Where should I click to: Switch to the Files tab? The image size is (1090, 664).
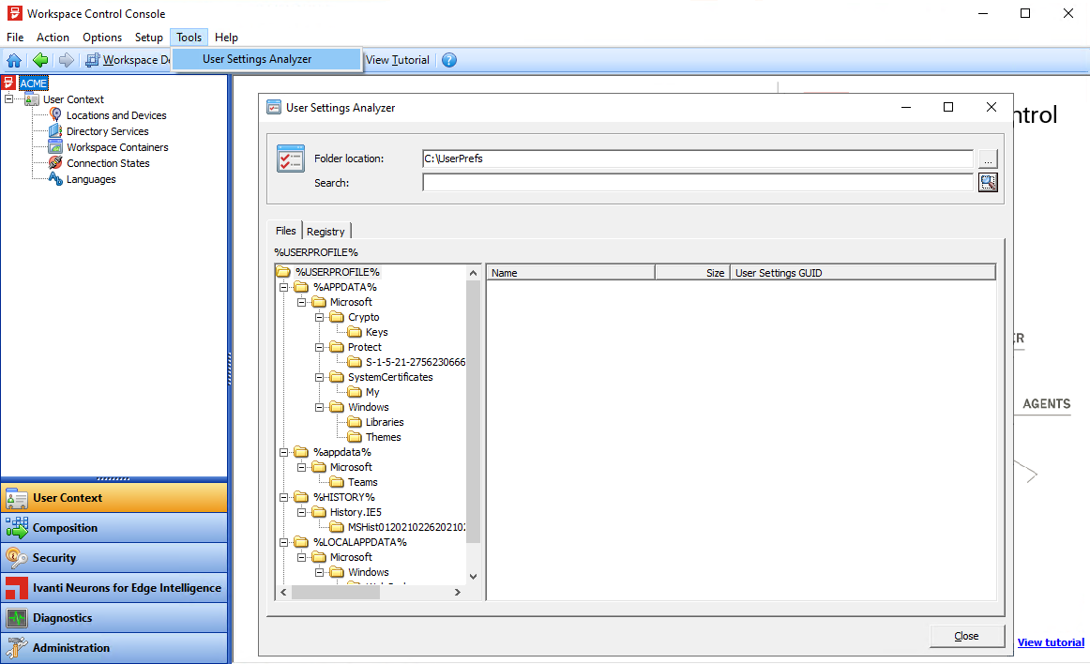[286, 231]
